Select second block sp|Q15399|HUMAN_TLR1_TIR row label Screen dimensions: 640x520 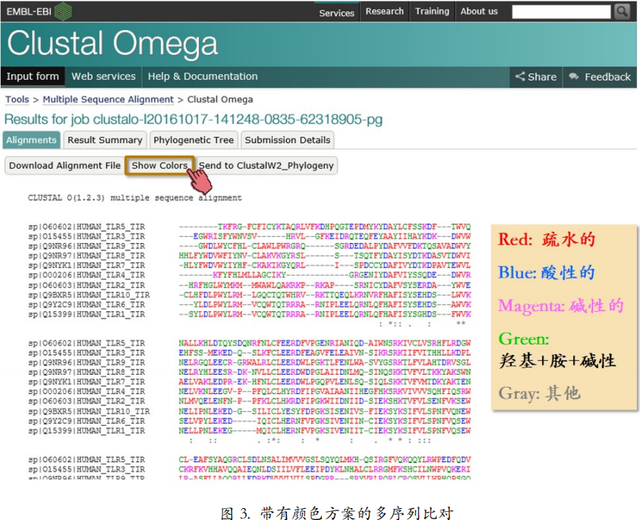coord(87,431)
